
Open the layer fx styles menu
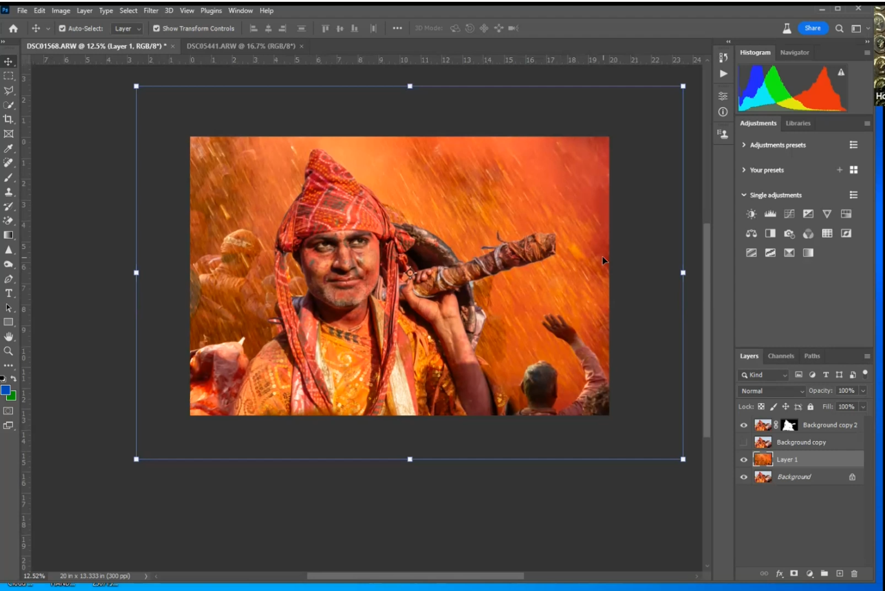pos(780,573)
